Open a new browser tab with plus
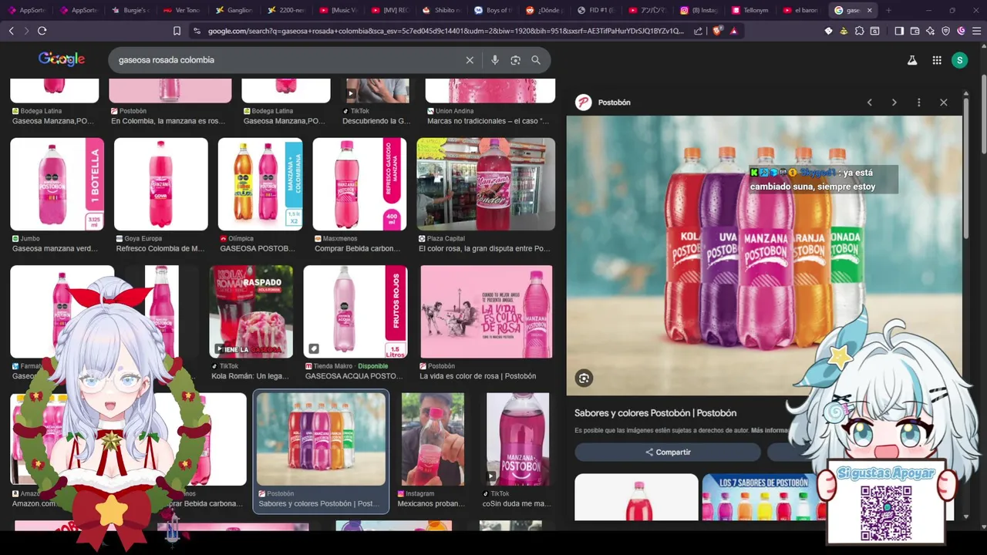The width and height of the screenshot is (987, 555). tap(888, 10)
